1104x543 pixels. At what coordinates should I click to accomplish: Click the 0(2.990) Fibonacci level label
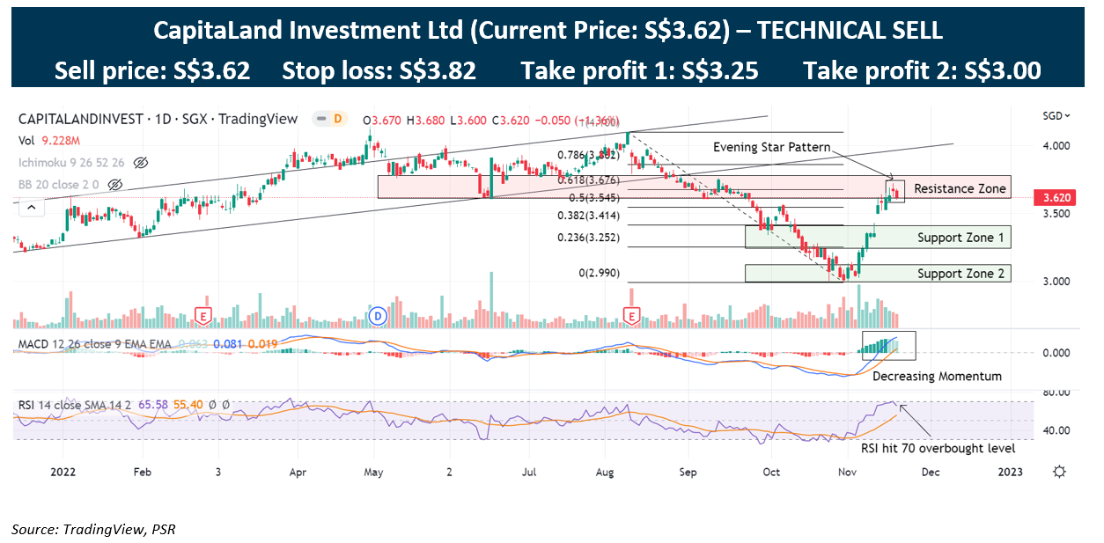599,274
